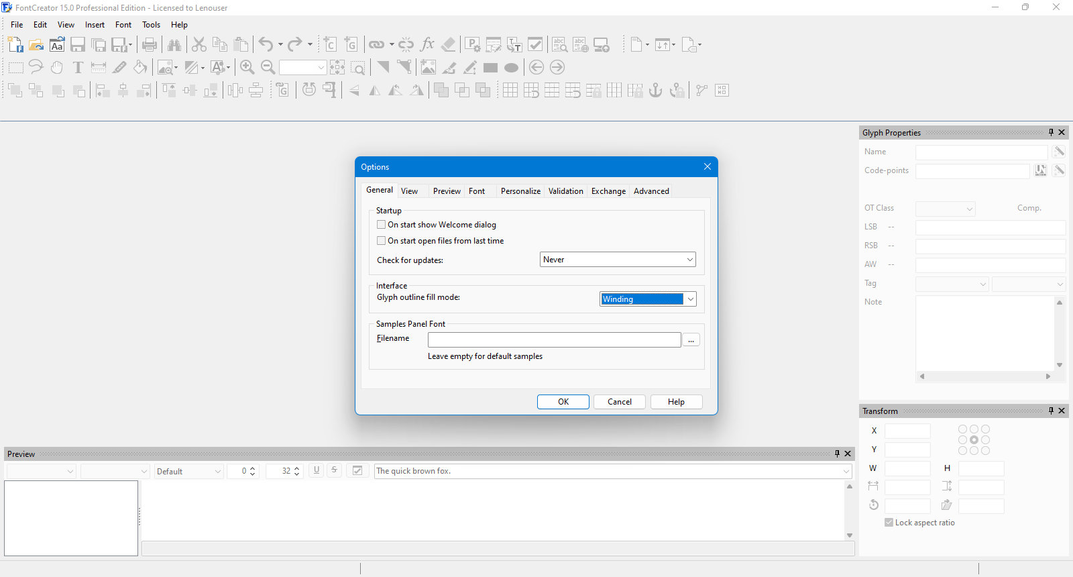The height and width of the screenshot is (577, 1073).
Task: Switch to the Validation tab
Action: click(x=566, y=191)
